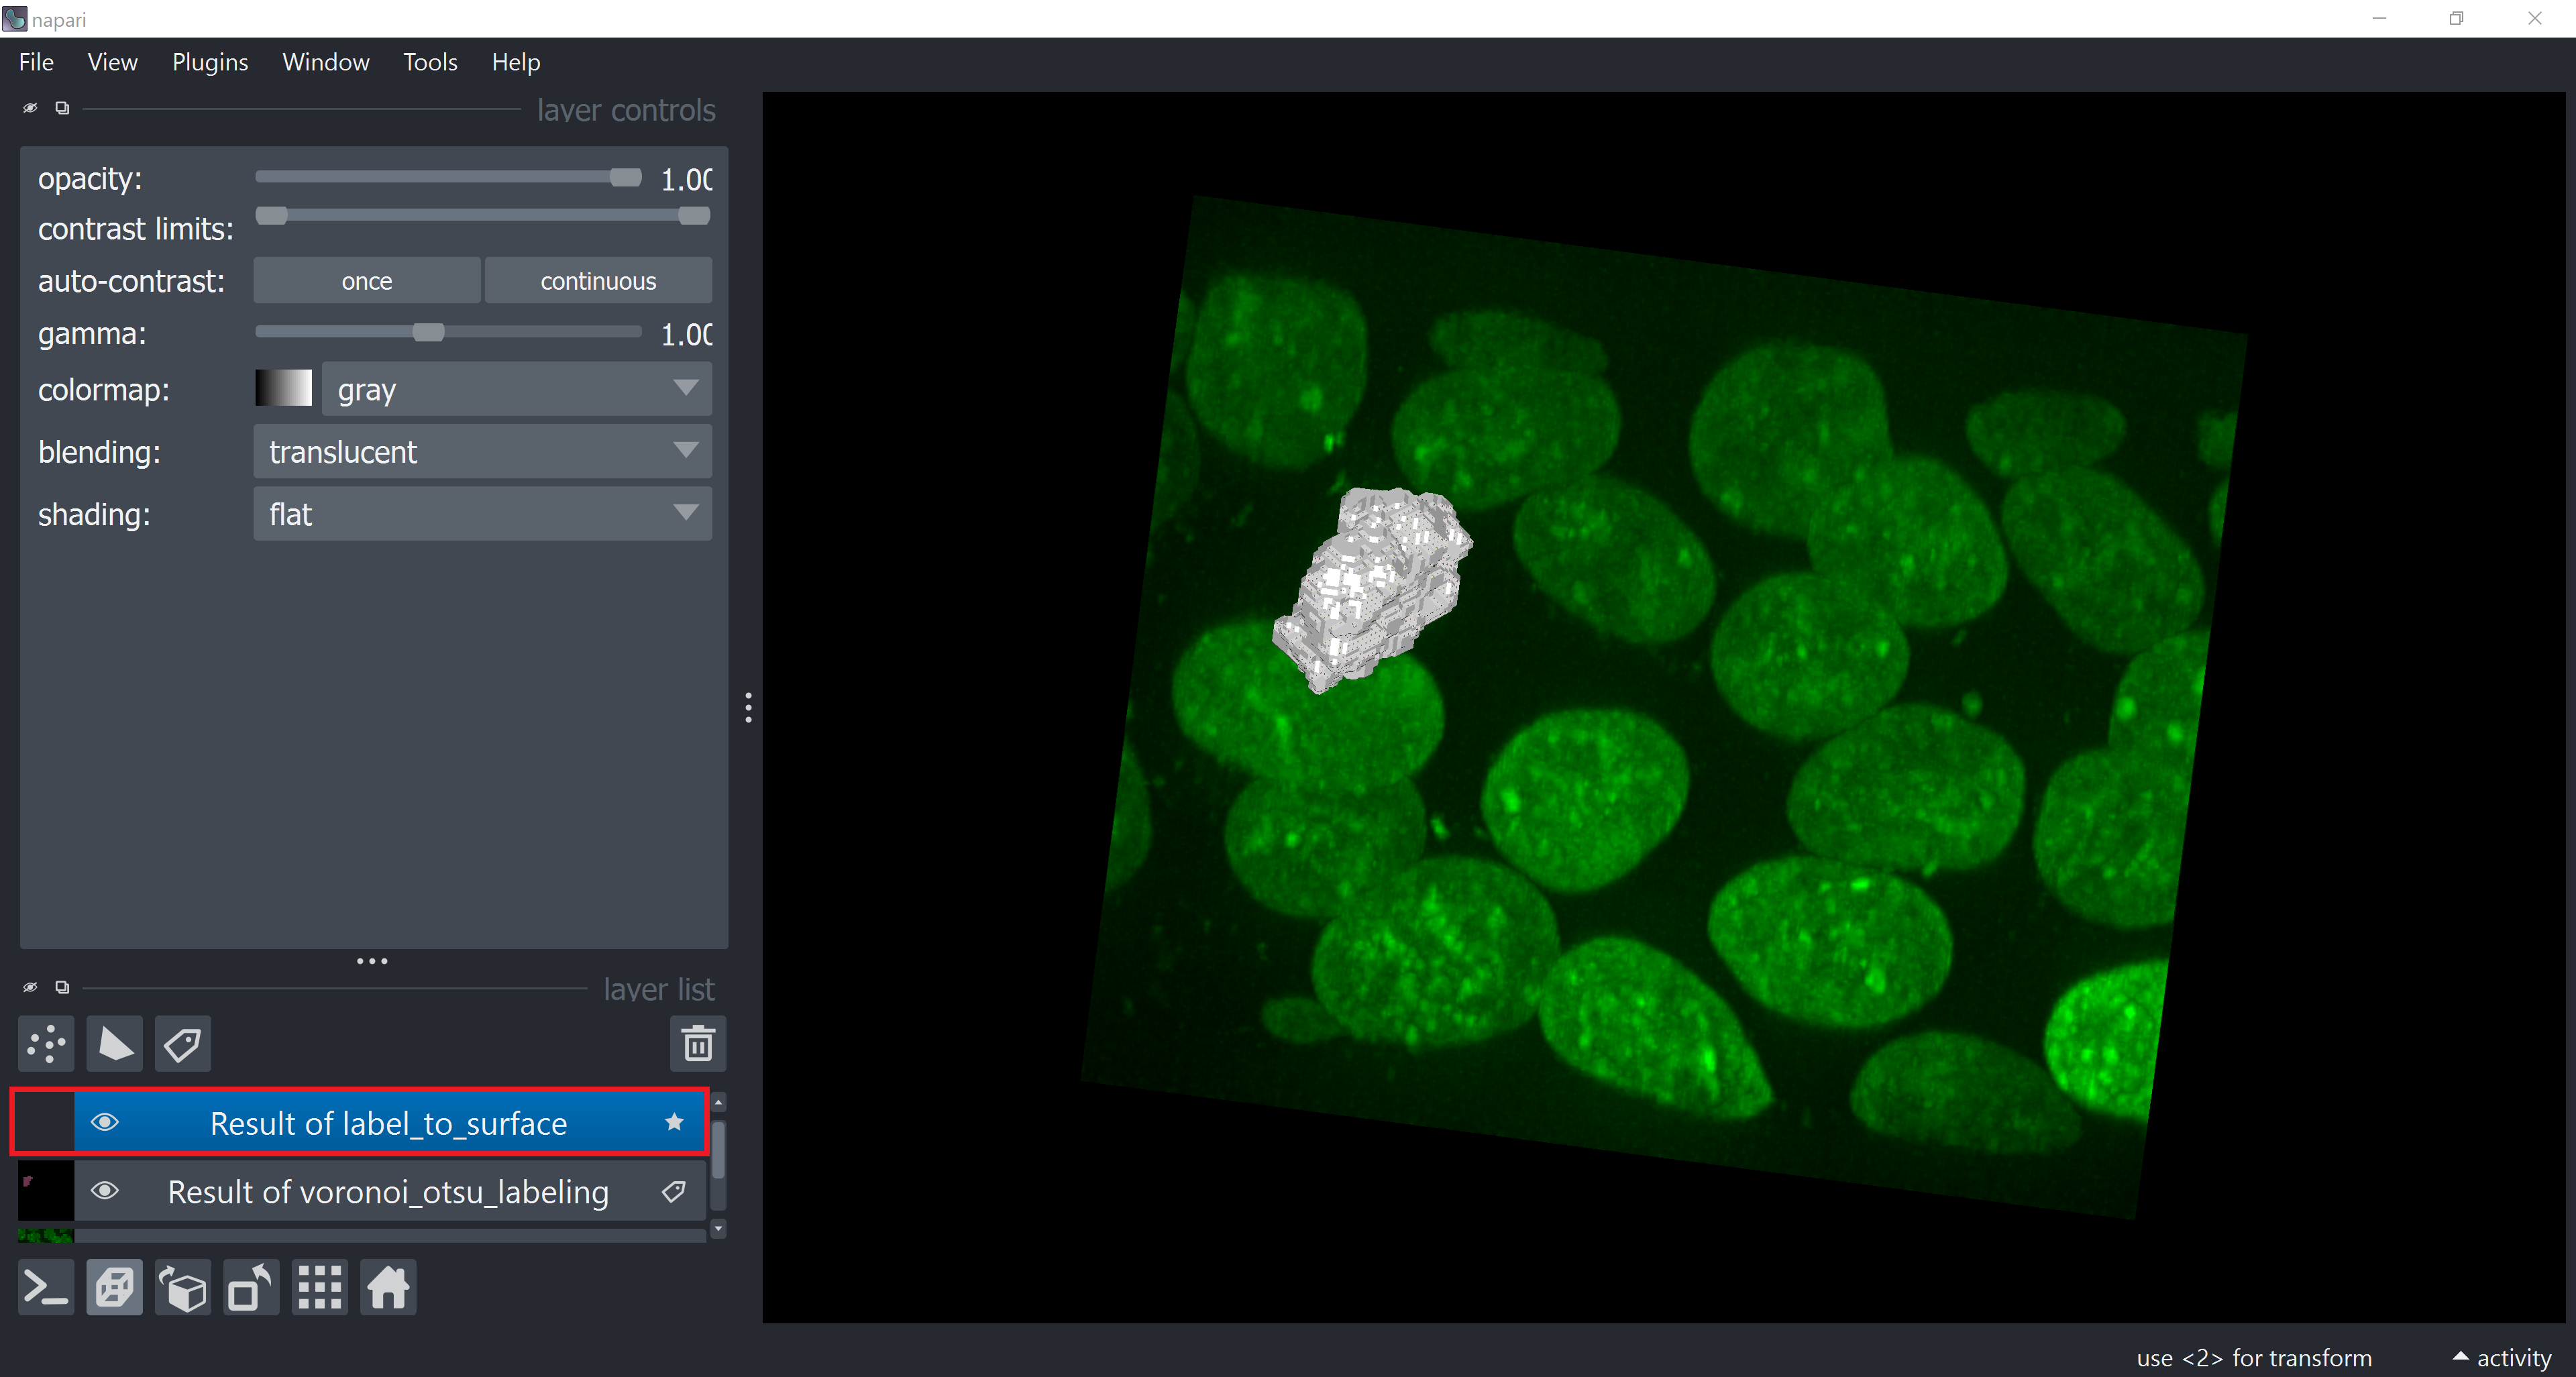Toggle visibility of Result of voronoi_otsu_labeling
The image size is (2576, 1377).
(x=105, y=1191)
